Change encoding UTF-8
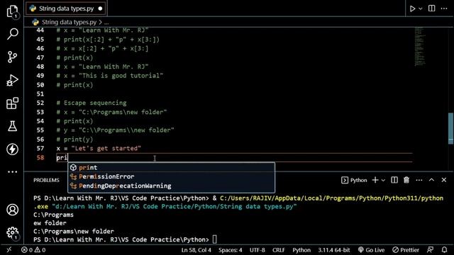454x255 pixels. point(257,250)
